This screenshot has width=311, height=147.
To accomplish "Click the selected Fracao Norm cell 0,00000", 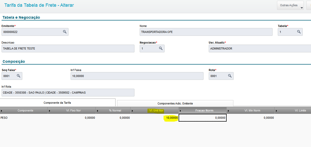I will pos(202,118).
